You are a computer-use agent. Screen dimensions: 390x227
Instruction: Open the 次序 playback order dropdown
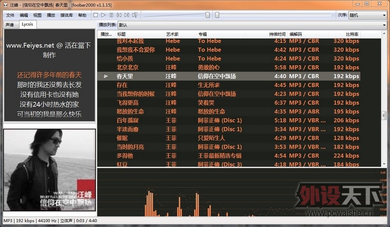click(368, 15)
